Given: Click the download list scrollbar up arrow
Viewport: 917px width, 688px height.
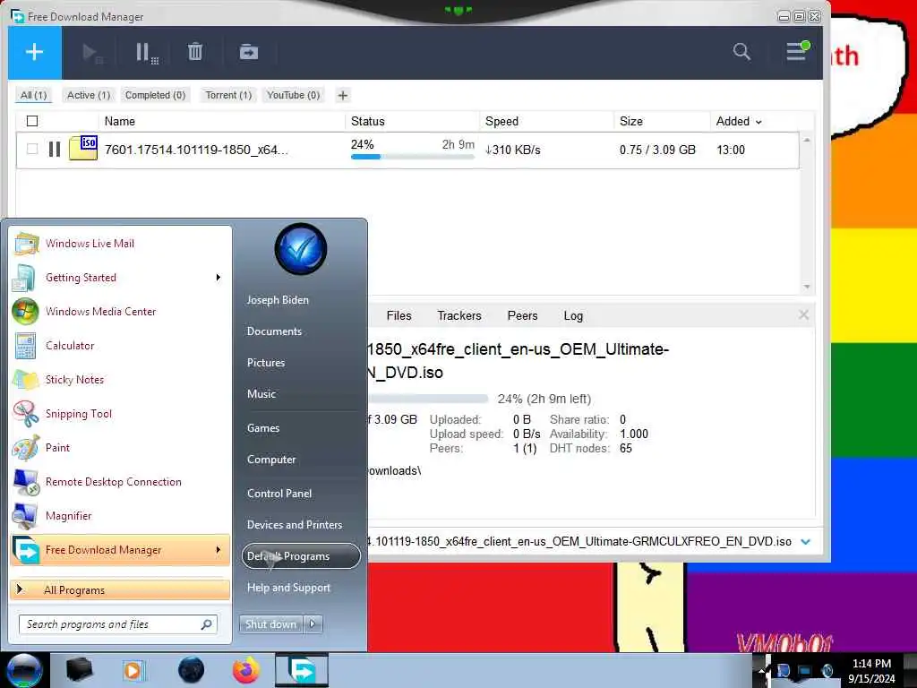Looking at the screenshot, I should 807,141.
